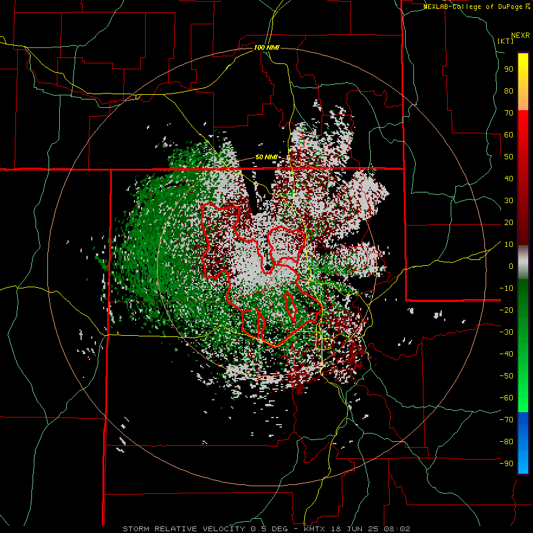The height and width of the screenshot is (533, 533).
Task: Click the KT units label above colorbar
Action: click(x=506, y=41)
